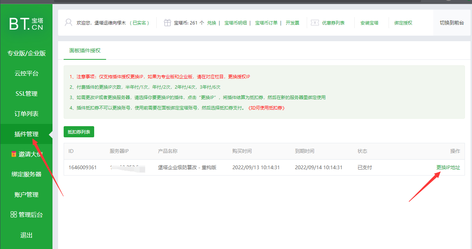
Task: Click the coupon ticket icon
Action: tap(315, 23)
